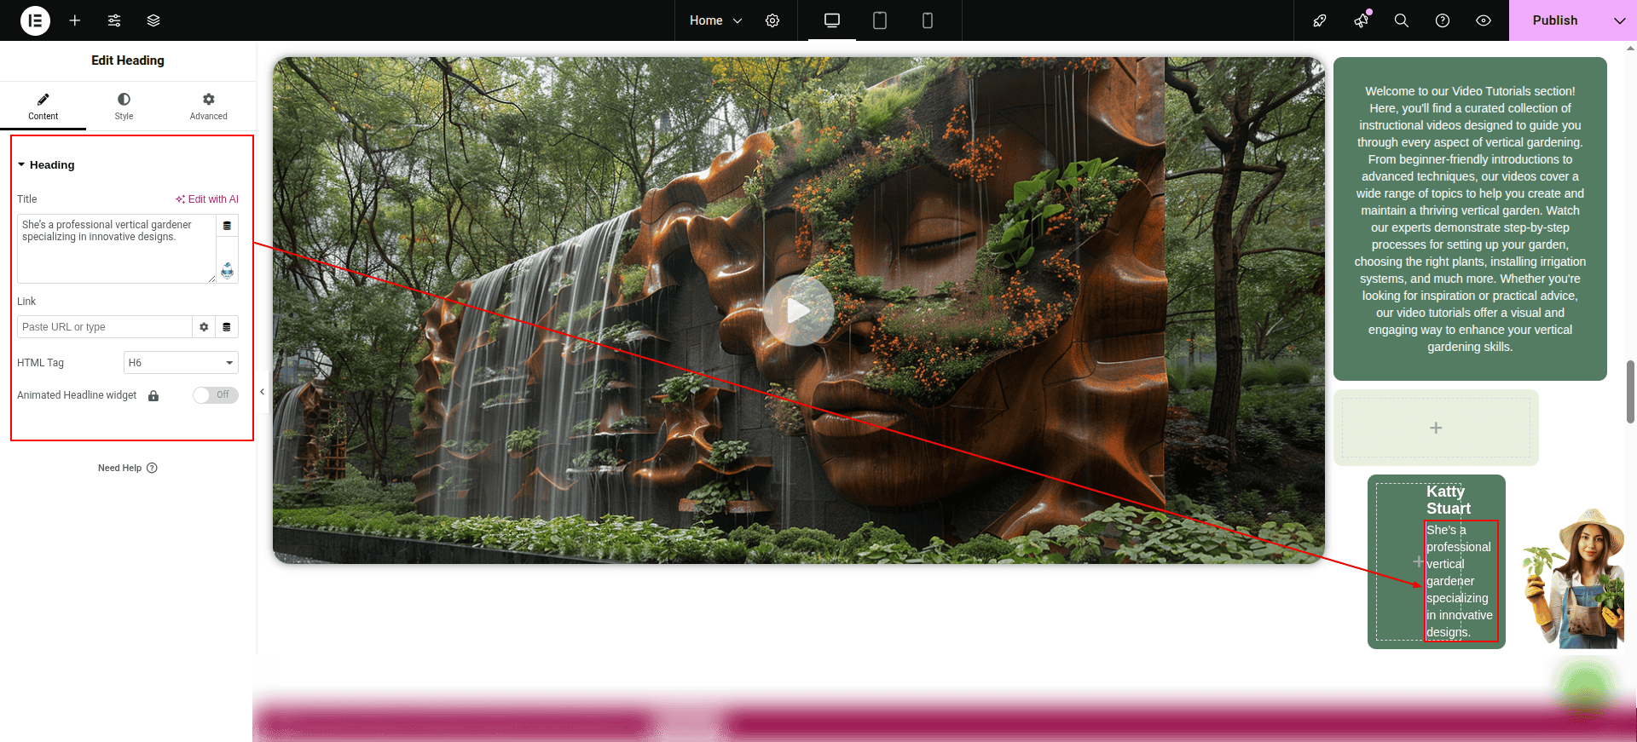This screenshot has width=1637, height=742.
Task: Click the Paste URL or type field
Action: pos(105,327)
